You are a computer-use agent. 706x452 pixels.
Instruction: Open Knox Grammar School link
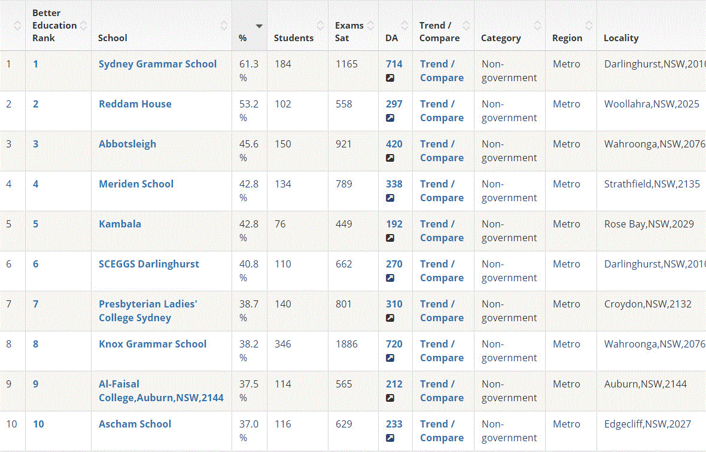pos(153,344)
